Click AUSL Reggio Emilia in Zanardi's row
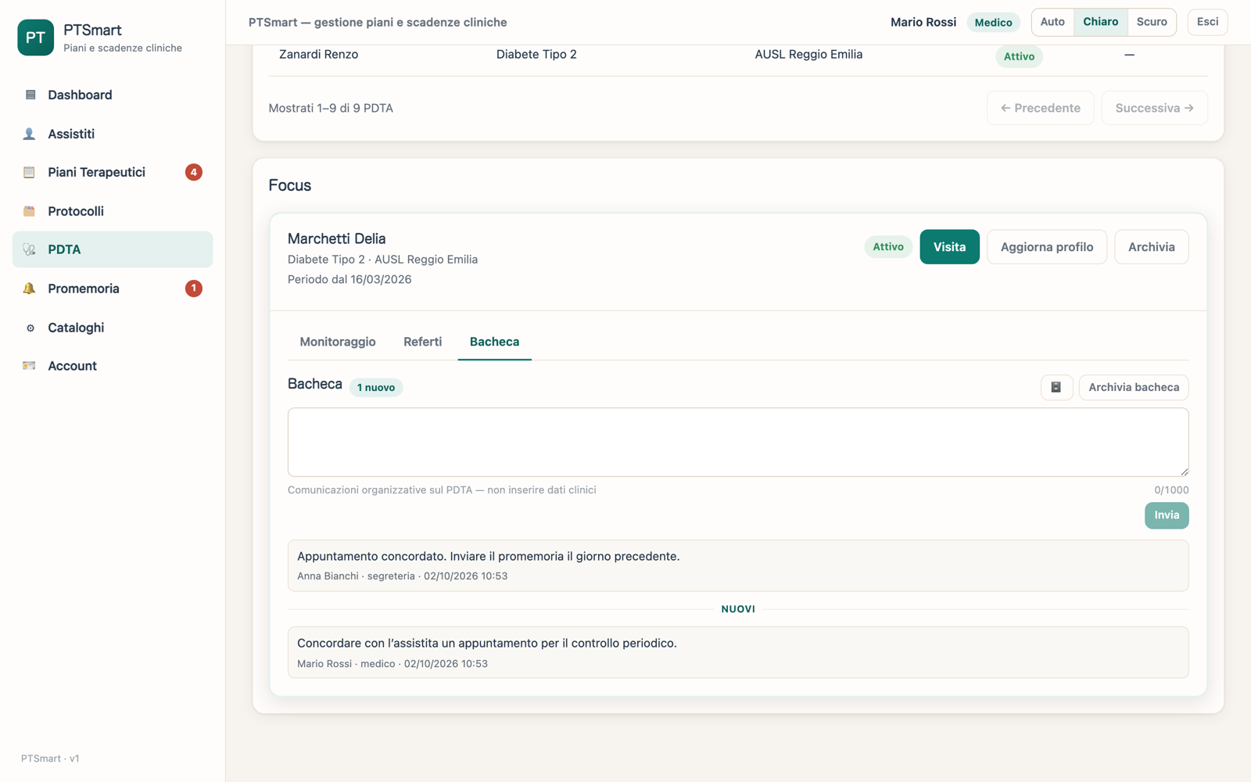Screen dimensions: 1251x782 808,55
